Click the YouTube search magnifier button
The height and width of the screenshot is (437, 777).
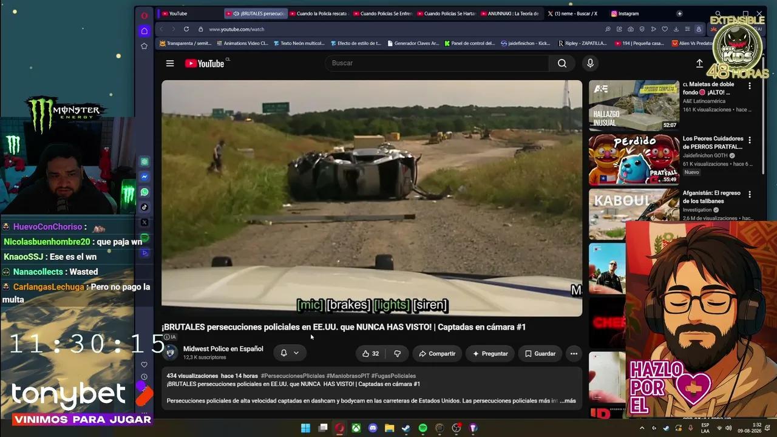562,63
